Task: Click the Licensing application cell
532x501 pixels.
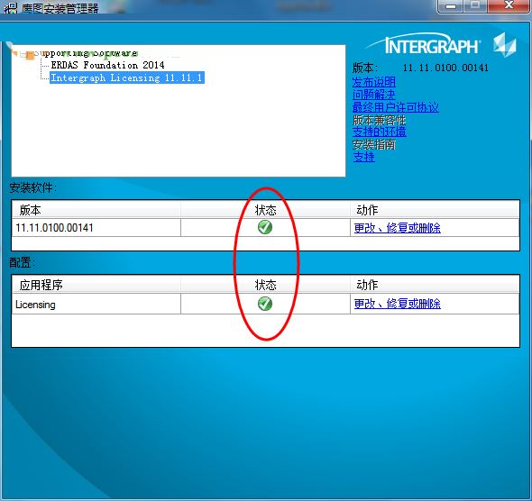Action: click(x=96, y=304)
